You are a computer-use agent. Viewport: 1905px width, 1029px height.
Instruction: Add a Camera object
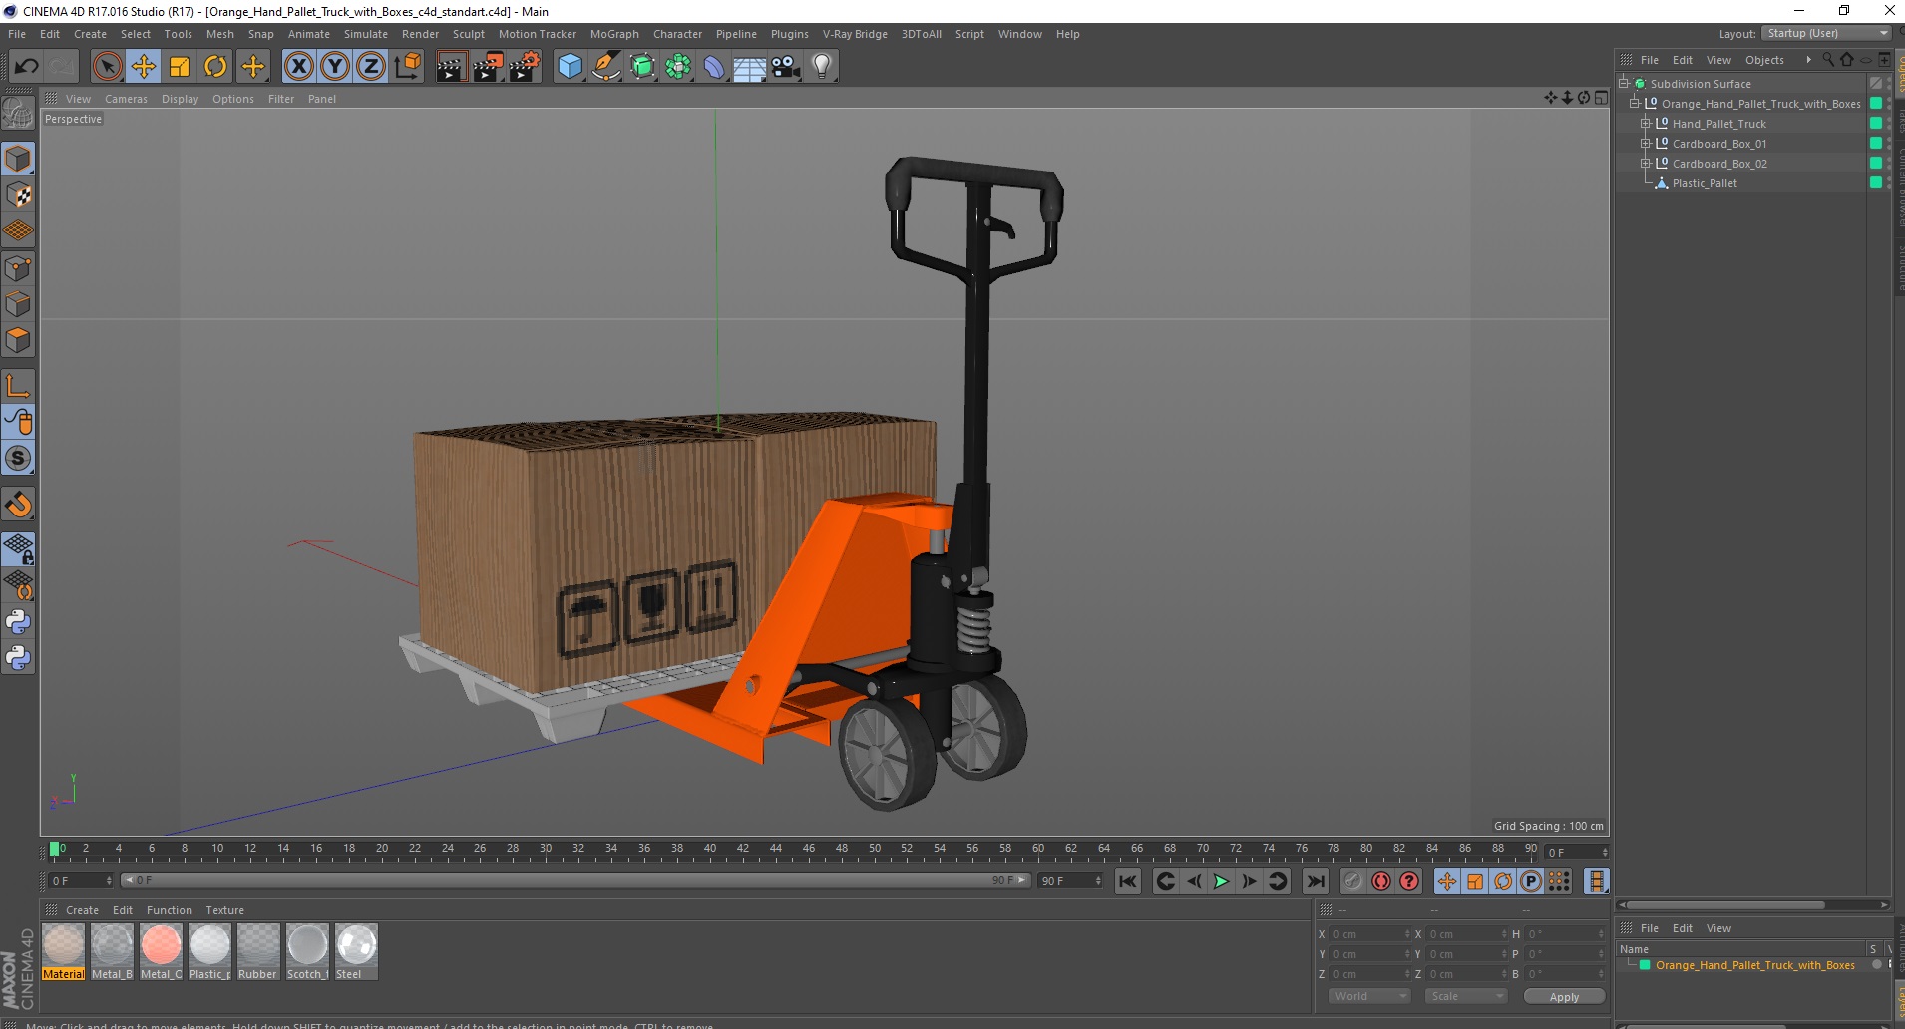click(x=786, y=67)
